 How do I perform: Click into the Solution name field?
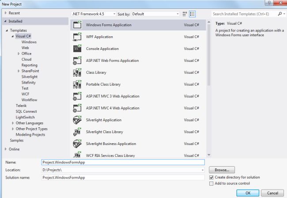coord(123,178)
